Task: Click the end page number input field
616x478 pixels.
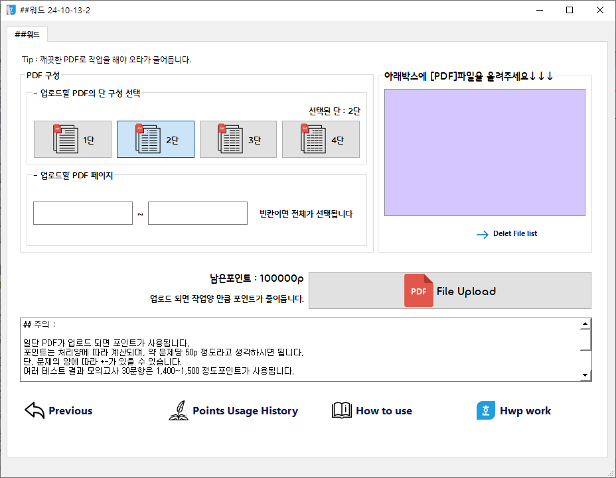Action: (198, 213)
